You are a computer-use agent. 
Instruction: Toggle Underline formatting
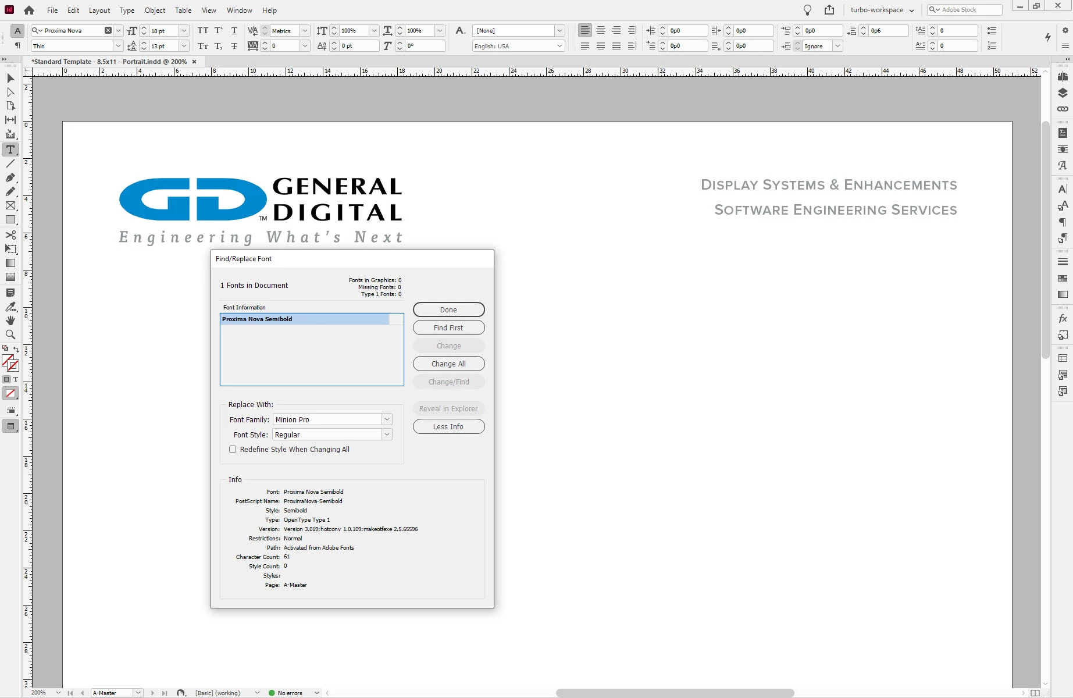(x=234, y=30)
